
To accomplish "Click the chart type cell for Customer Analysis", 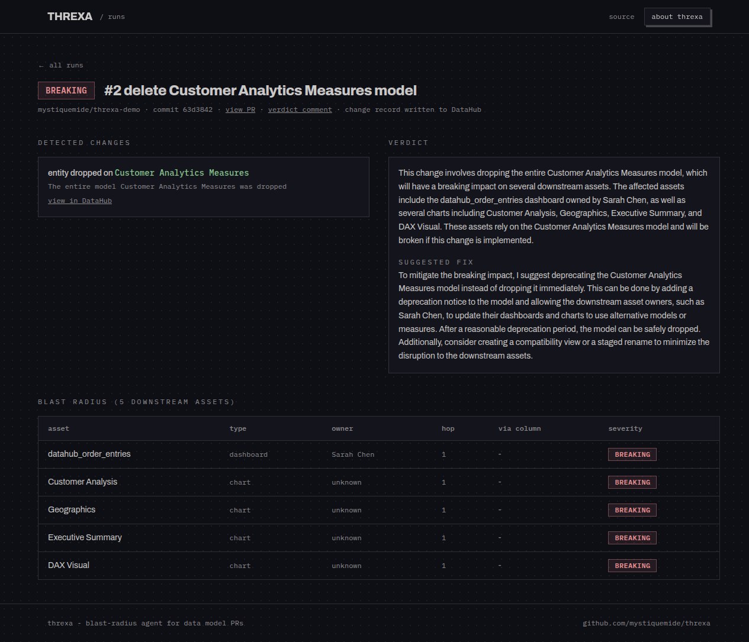I will tap(240, 482).
